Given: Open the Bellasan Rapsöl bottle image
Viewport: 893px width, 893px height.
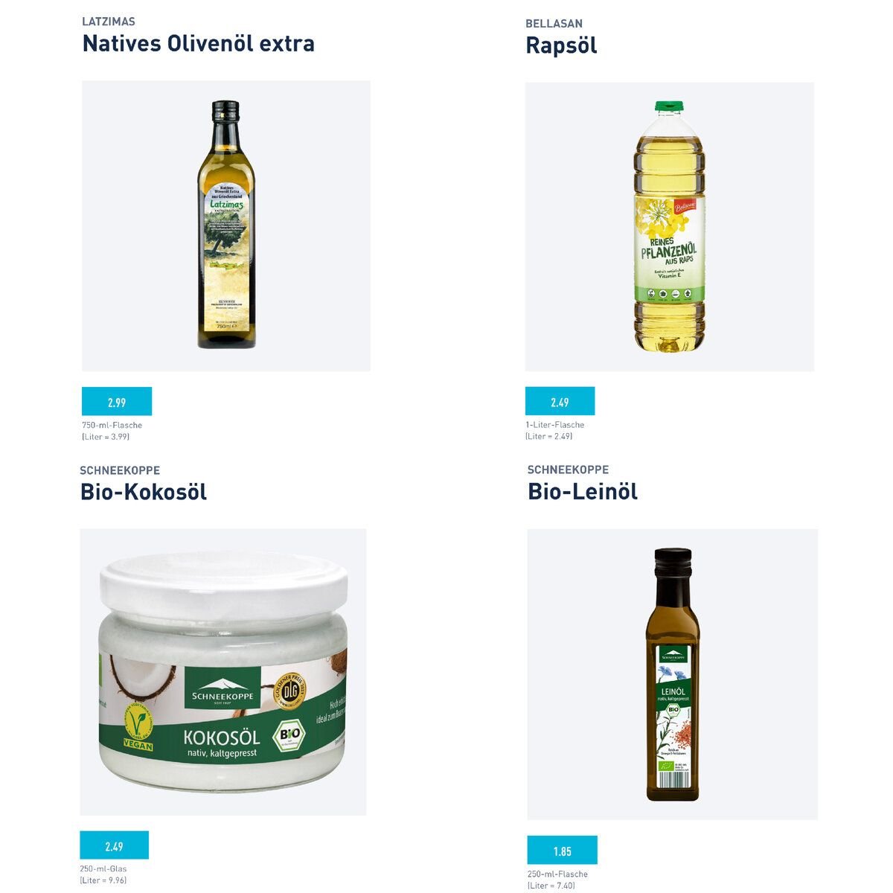Looking at the screenshot, I should tap(670, 226).
